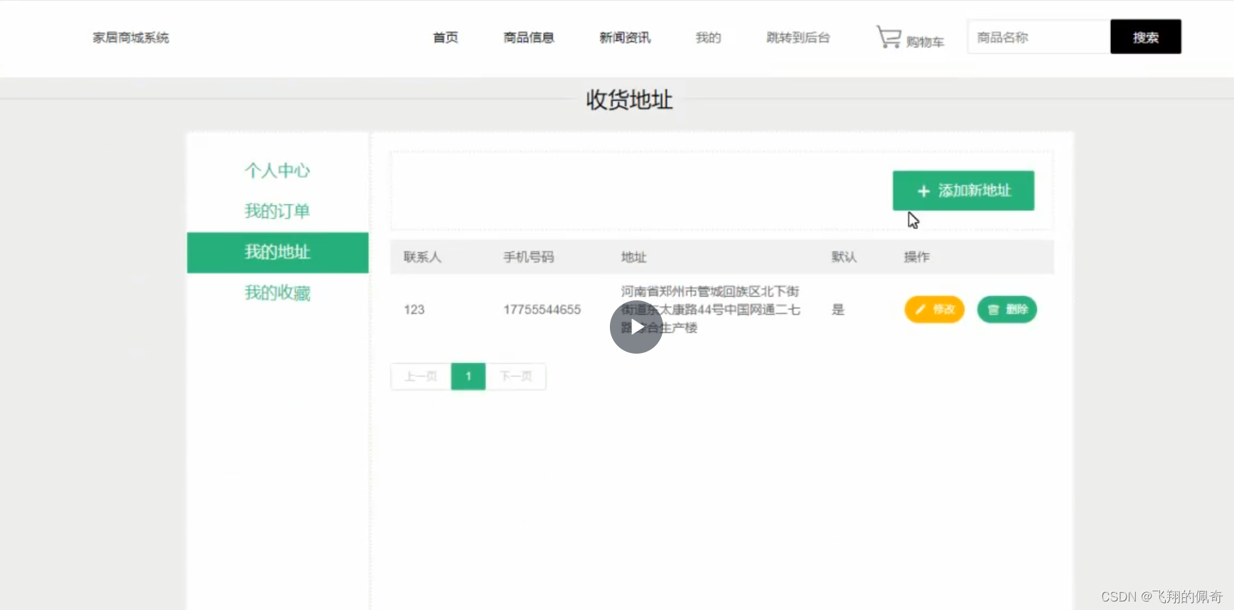
Task: Go to 首页 in navigation
Action: coord(446,38)
